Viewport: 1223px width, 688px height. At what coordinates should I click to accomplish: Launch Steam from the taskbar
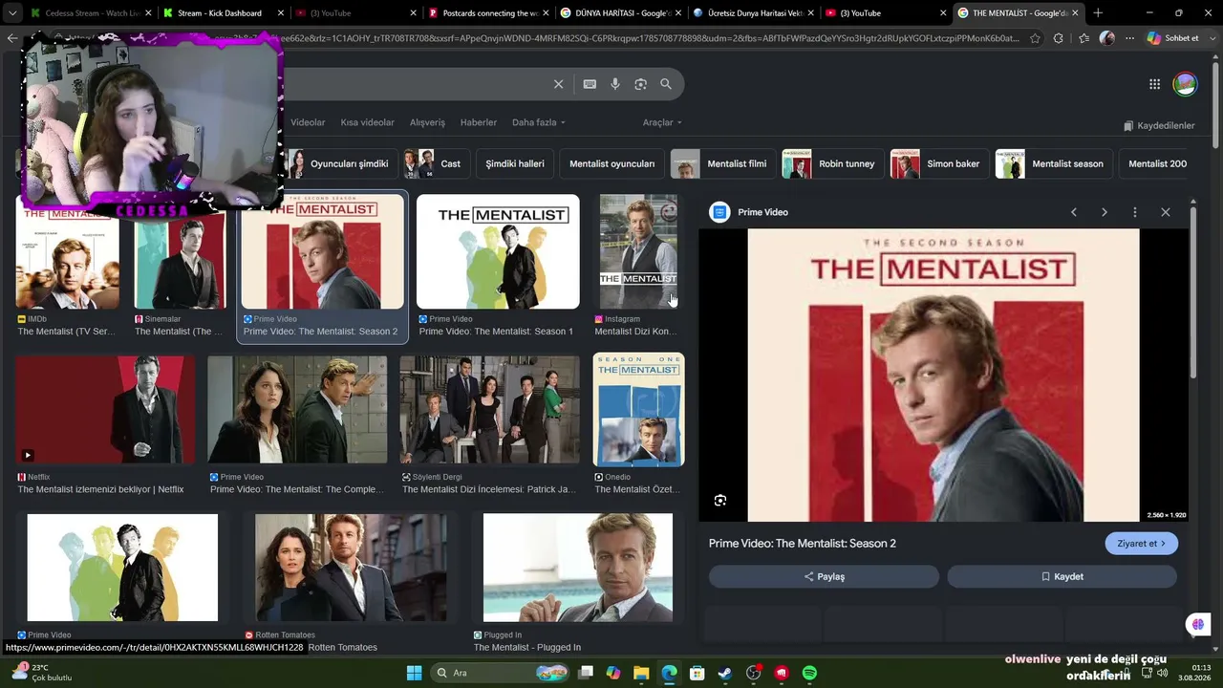[725, 673]
